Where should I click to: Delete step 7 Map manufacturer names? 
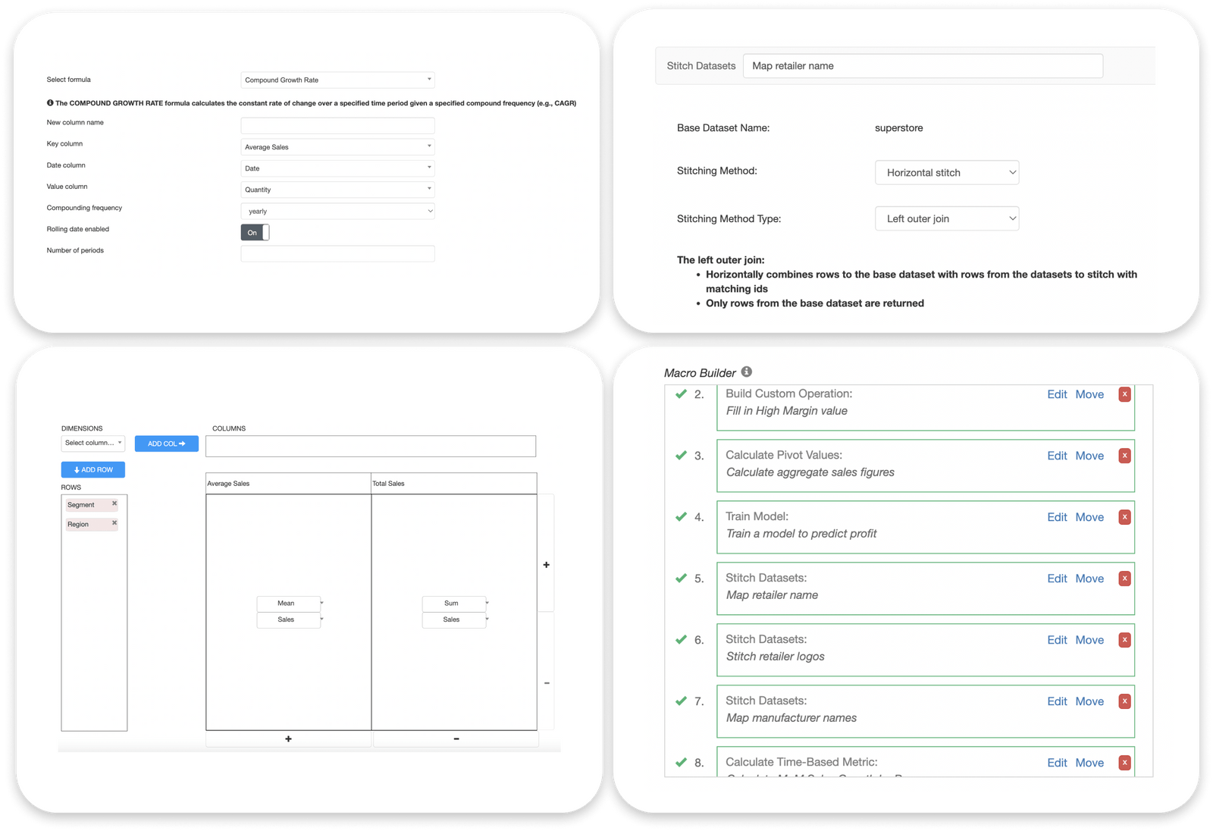tap(1124, 701)
